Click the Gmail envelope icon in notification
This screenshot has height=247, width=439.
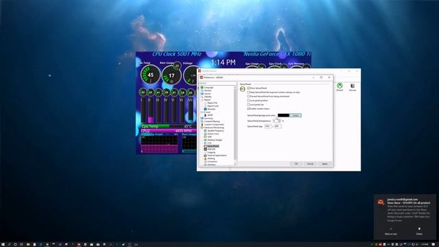click(x=381, y=202)
